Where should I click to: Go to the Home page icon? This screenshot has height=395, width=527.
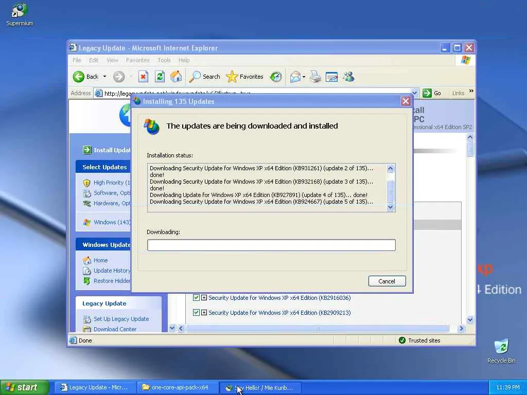pos(176,77)
